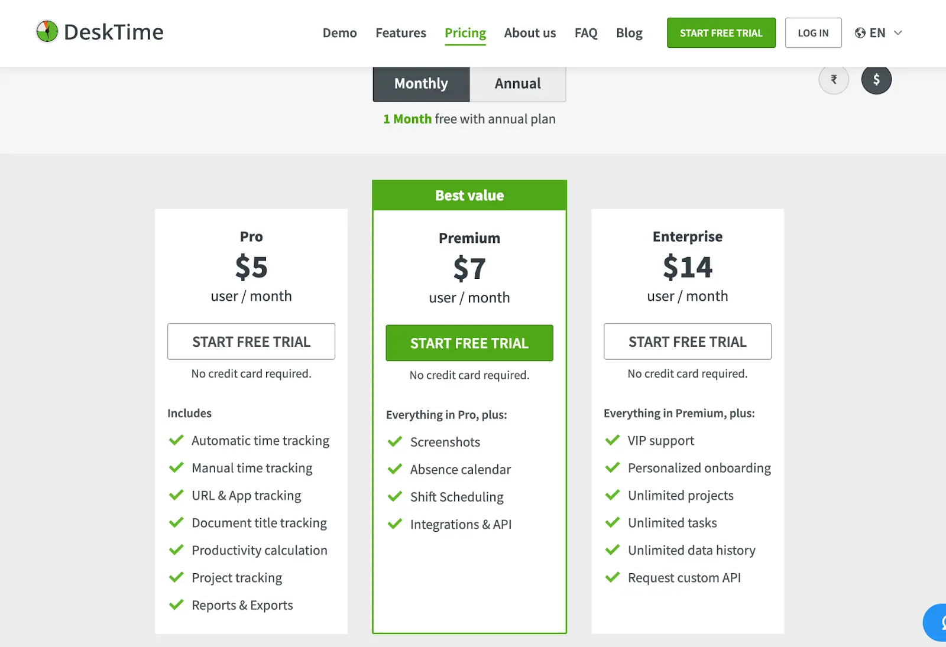The height and width of the screenshot is (647, 946).
Task: Switch currency to Indian rupee
Action: click(834, 79)
